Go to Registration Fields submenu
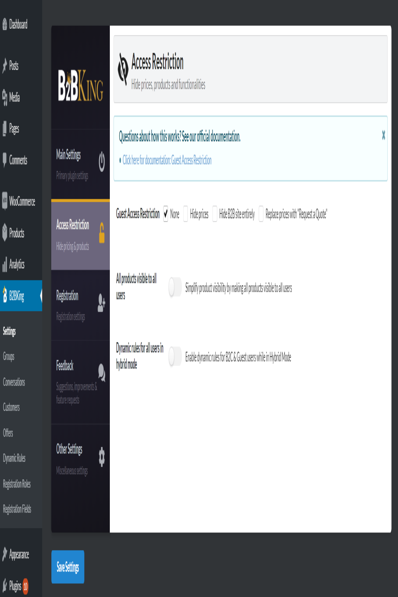The height and width of the screenshot is (597, 398). point(17,509)
